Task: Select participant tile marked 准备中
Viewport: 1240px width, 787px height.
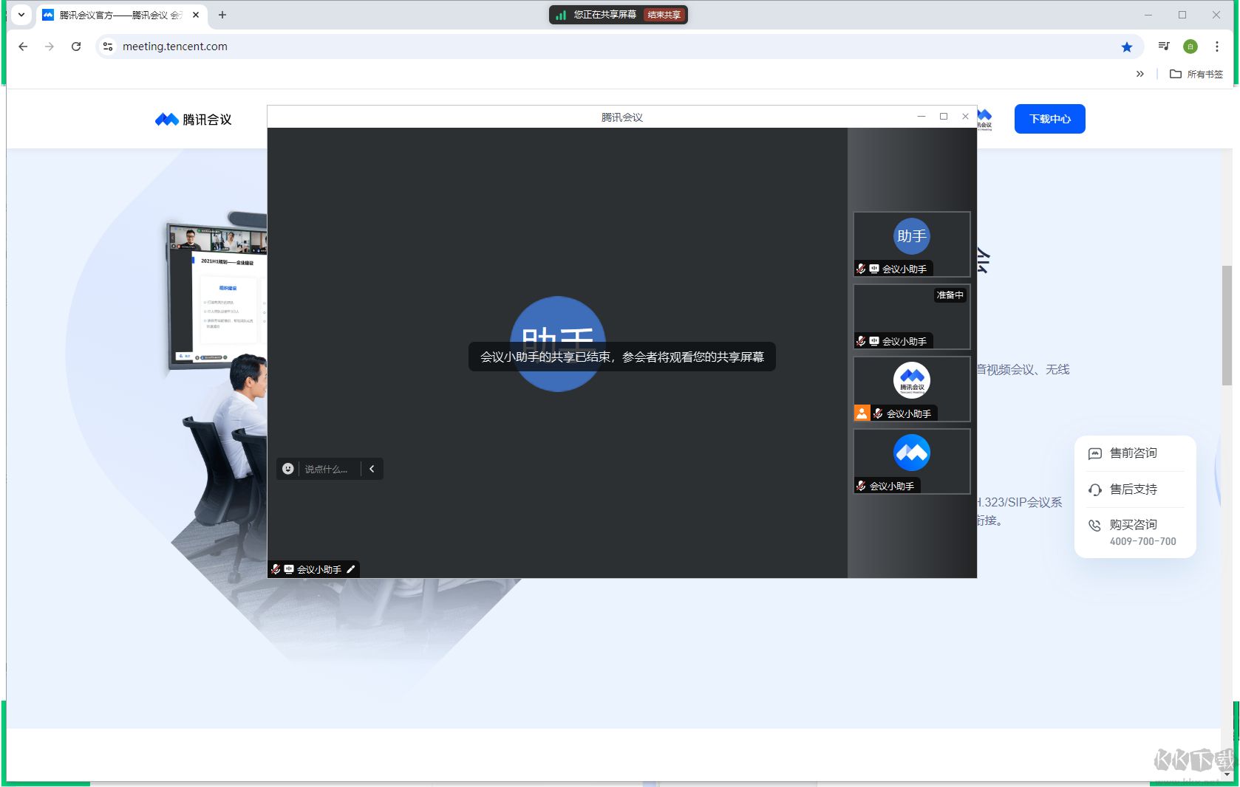Action: click(912, 317)
